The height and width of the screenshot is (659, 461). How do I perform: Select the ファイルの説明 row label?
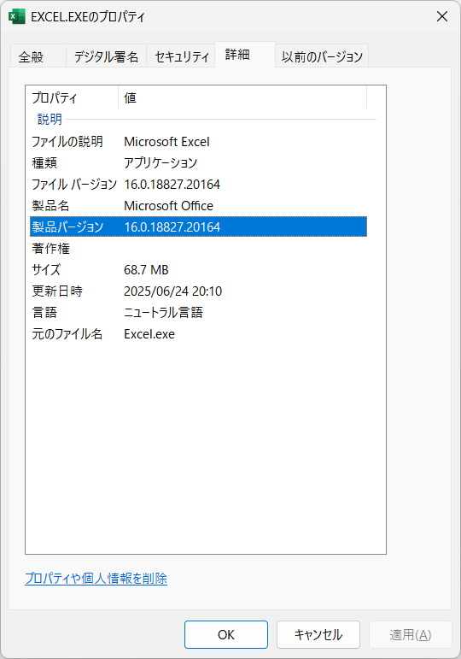[67, 142]
